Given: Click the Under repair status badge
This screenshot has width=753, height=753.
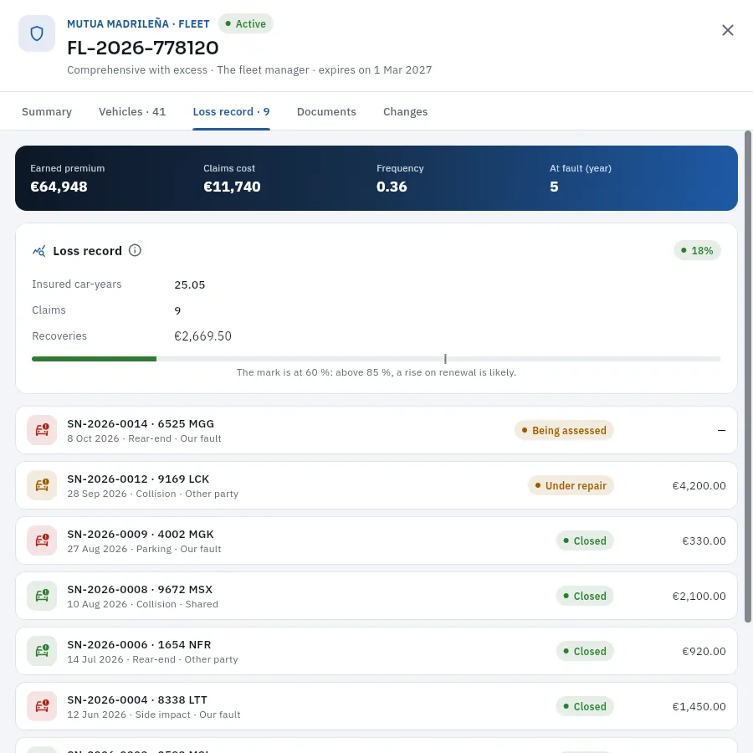Looking at the screenshot, I should [571, 485].
